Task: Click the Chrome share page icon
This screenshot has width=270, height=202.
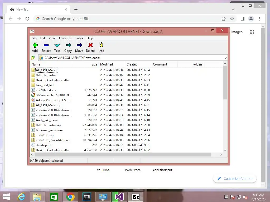Action: [224, 19]
